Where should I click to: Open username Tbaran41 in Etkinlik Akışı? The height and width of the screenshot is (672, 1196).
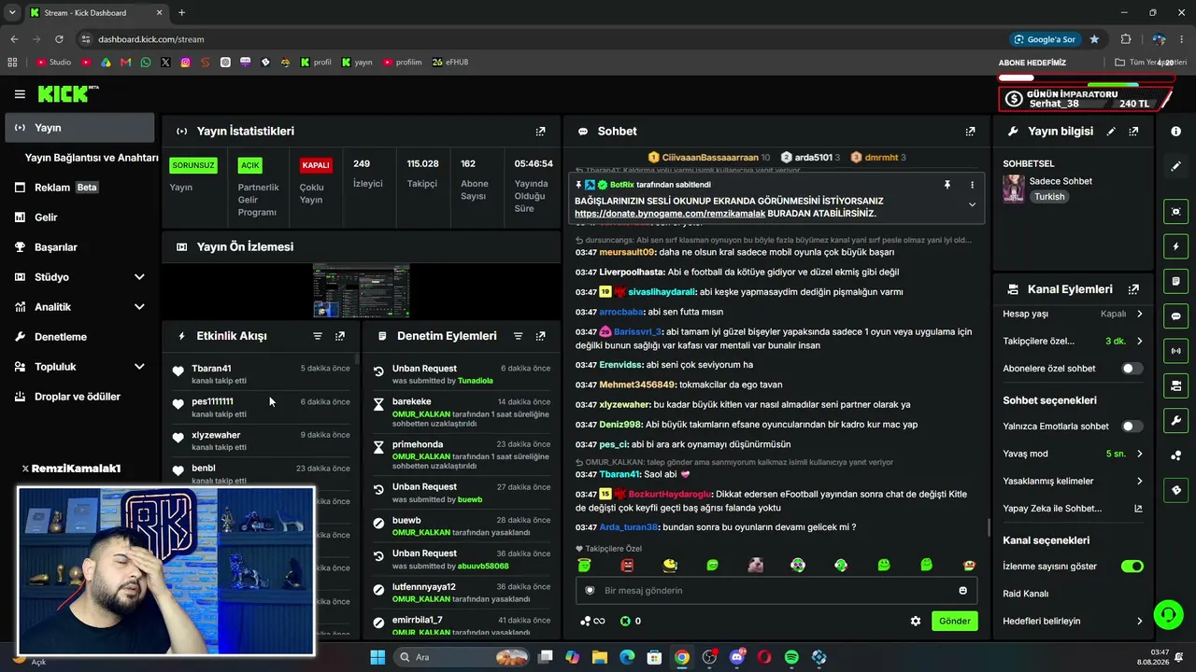pyautogui.click(x=211, y=369)
